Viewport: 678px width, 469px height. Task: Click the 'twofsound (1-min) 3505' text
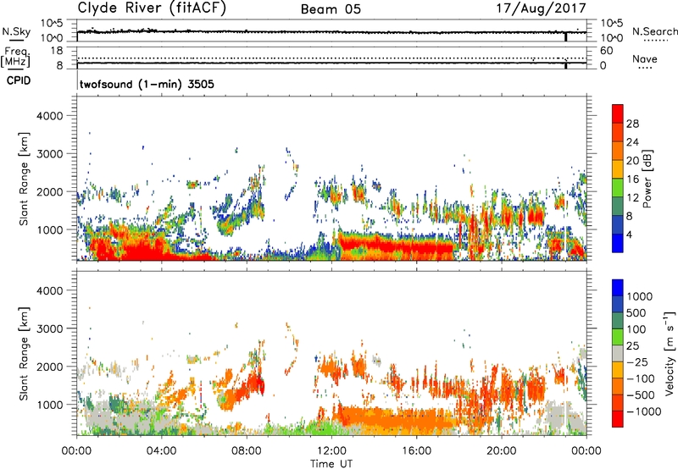point(147,84)
